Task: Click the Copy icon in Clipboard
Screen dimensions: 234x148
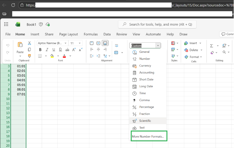Action: pos(29,50)
